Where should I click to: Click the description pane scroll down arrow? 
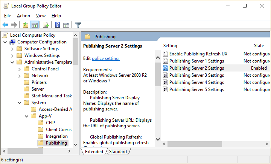tap(158, 139)
